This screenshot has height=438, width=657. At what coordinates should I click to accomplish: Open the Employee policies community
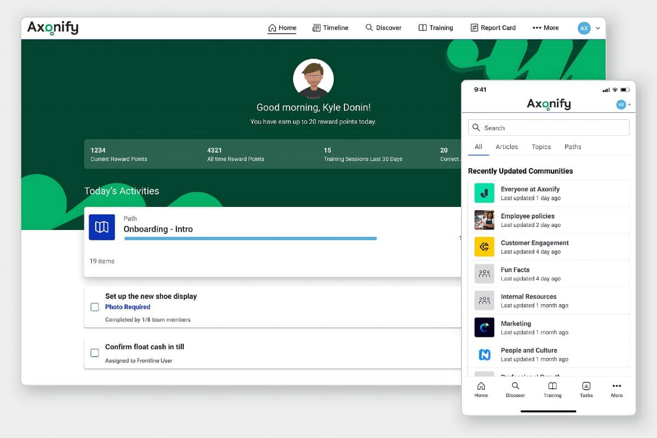click(x=549, y=220)
